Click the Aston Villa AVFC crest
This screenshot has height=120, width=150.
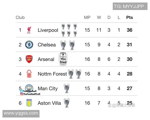[x=29, y=103]
